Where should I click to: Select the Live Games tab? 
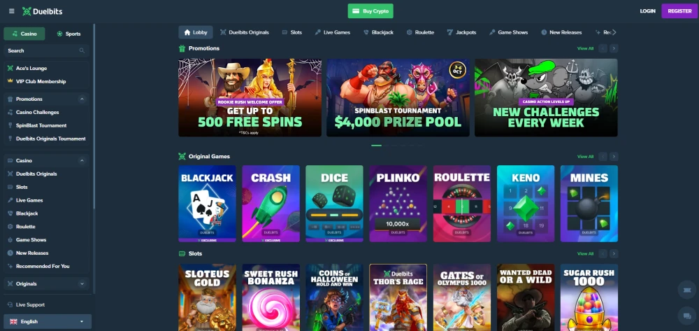(332, 32)
